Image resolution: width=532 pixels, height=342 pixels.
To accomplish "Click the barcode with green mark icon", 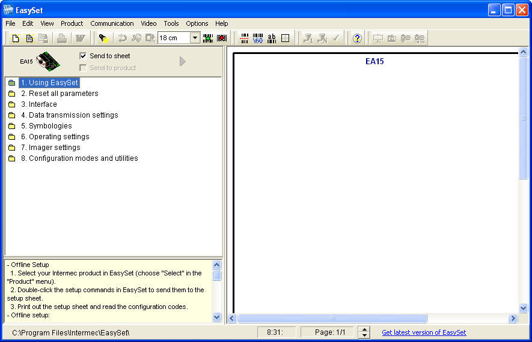I will [207, 38].
